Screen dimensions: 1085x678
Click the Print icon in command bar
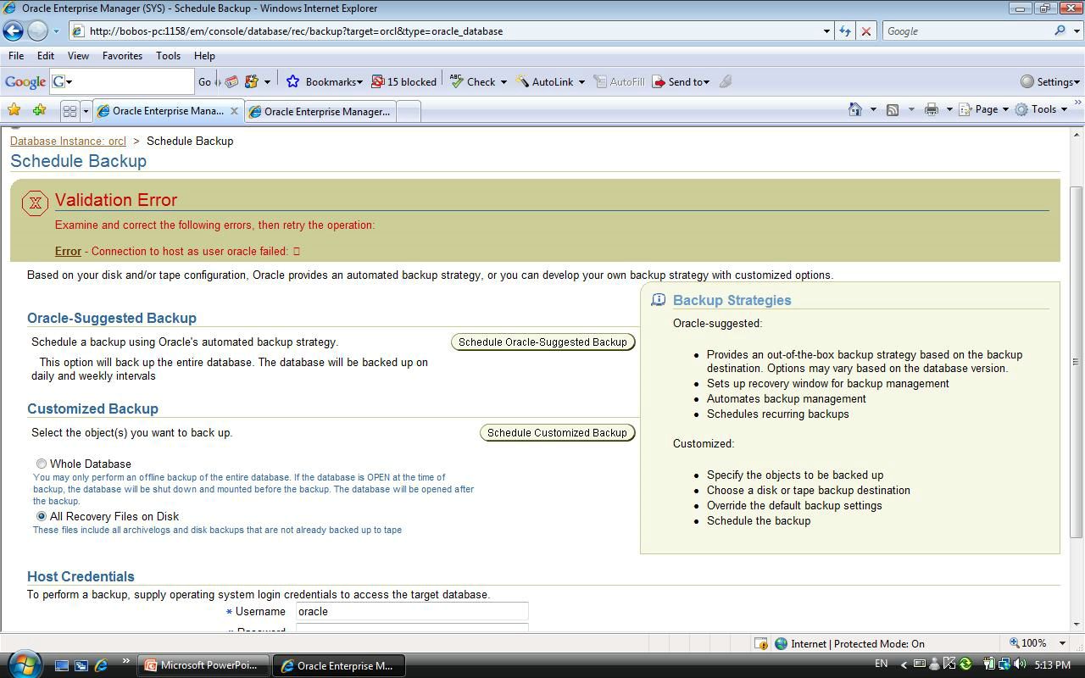pyautogui.click(x=932, y=109)
